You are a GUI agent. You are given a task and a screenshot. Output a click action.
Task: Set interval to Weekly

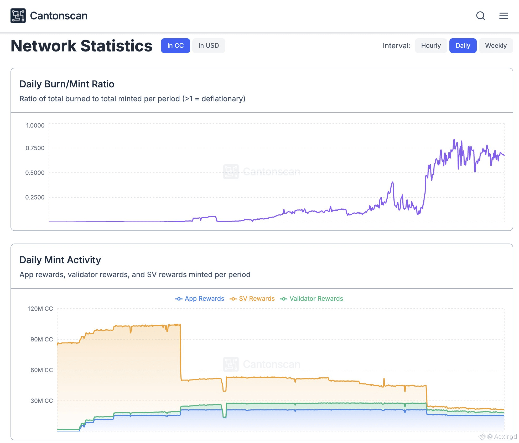click(x=496, y=46)
